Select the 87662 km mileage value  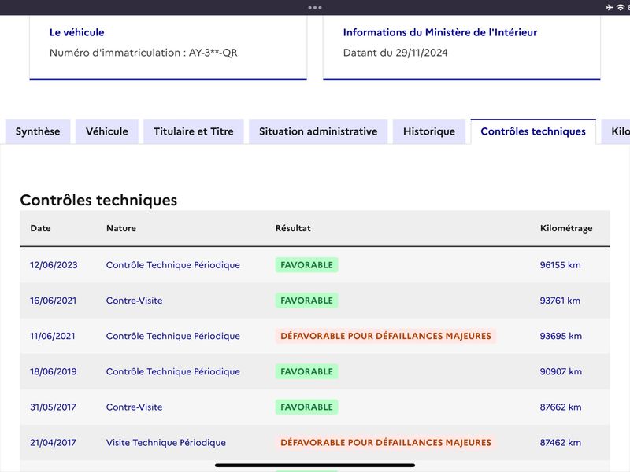click(561, 407)
